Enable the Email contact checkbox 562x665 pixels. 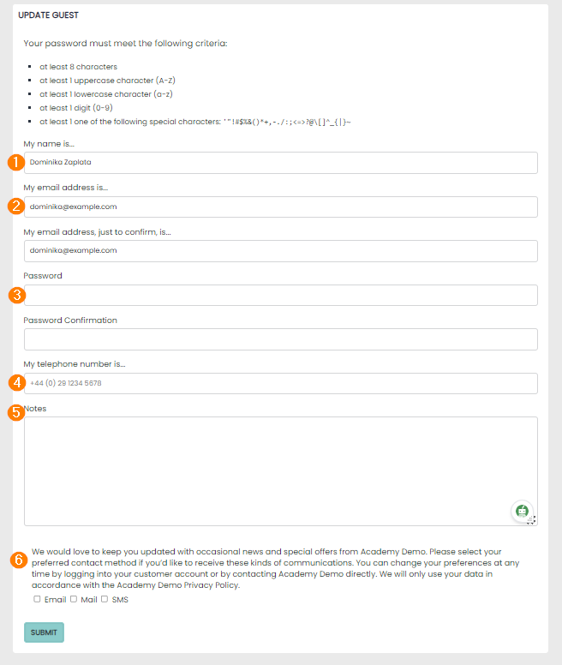point(38,599)
